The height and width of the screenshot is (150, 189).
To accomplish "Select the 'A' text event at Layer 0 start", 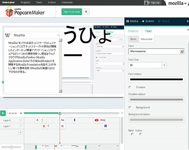I will (37, 120).
